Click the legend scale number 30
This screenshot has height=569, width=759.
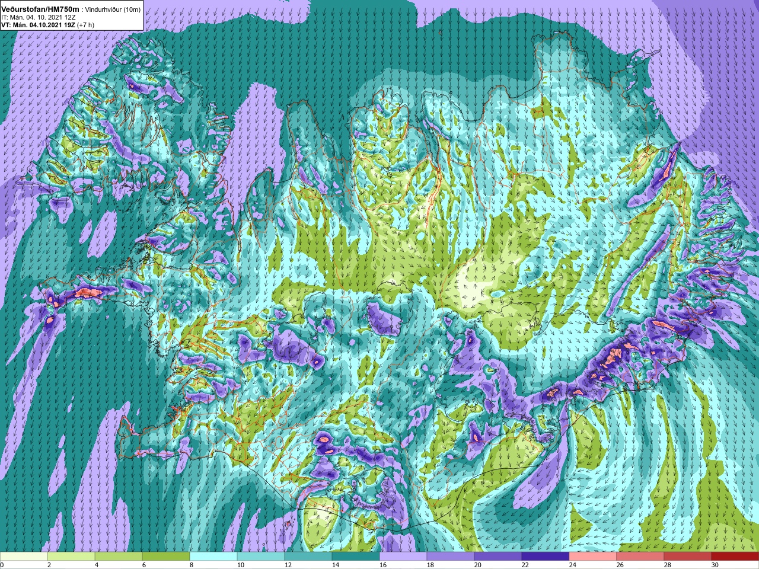[715, 565]
